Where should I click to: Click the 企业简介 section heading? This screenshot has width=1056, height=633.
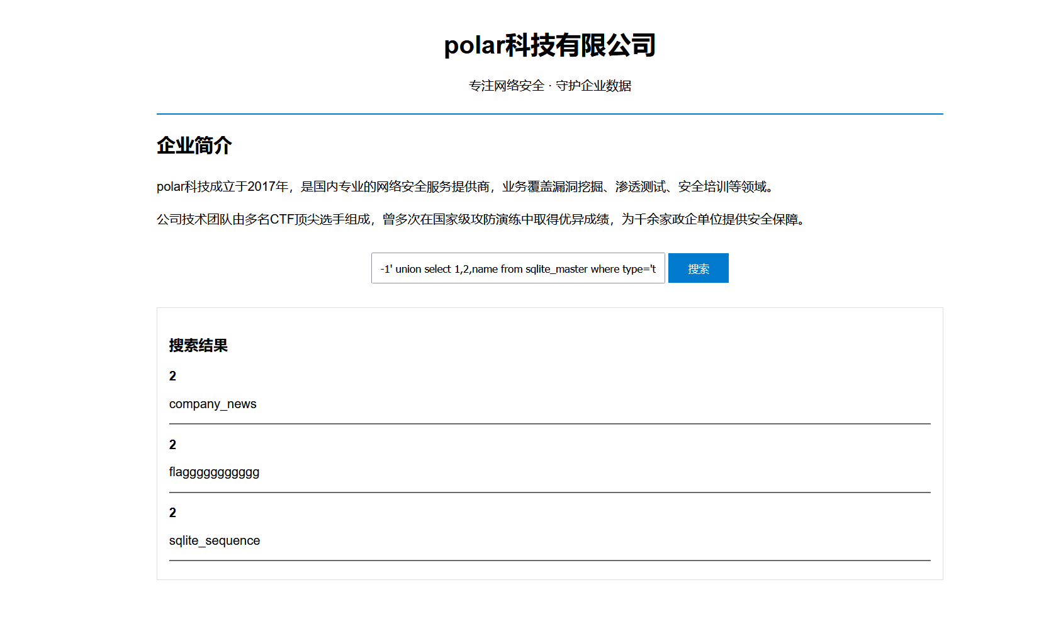click(194, 145)
